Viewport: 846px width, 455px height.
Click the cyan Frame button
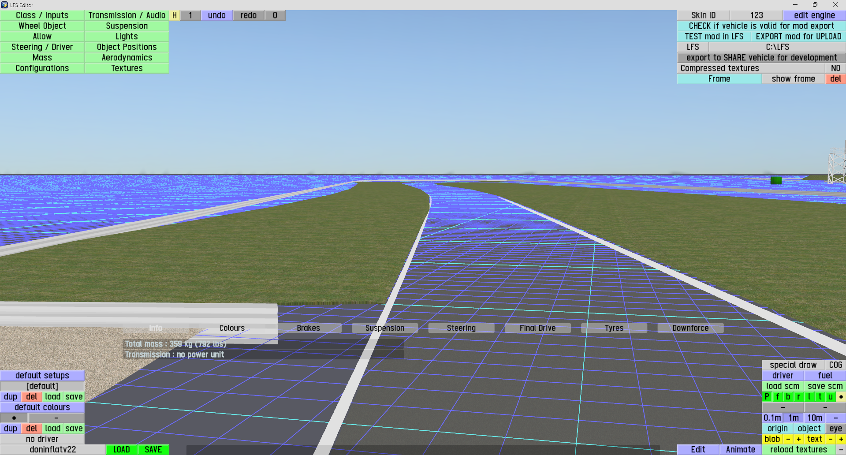pyautogui.click(x=719, y=79)
